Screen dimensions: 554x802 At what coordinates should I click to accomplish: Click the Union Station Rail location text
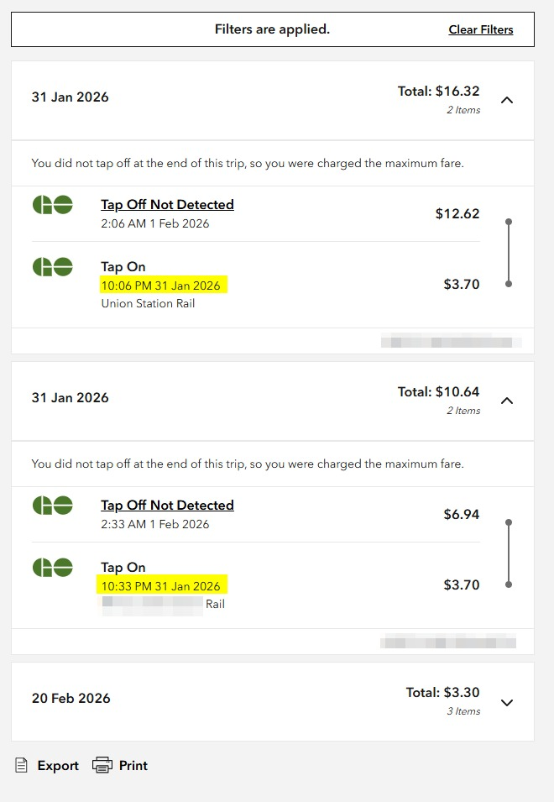148,303
